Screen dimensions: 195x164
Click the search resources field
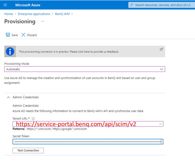[162, 5]
